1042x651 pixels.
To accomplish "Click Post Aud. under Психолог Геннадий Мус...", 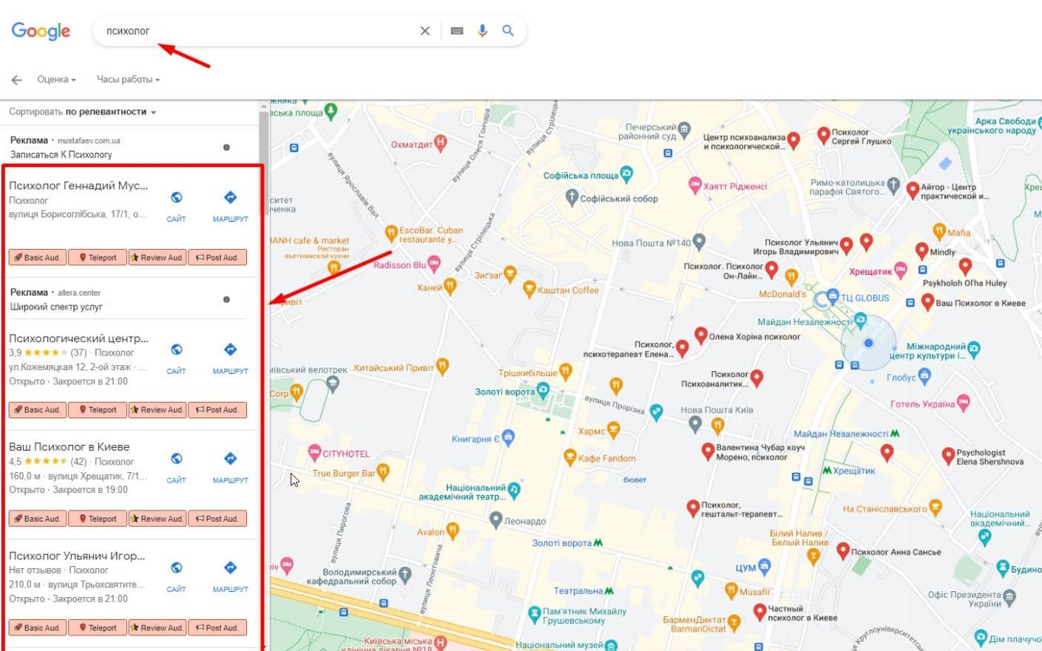I will tap(217, 258).
